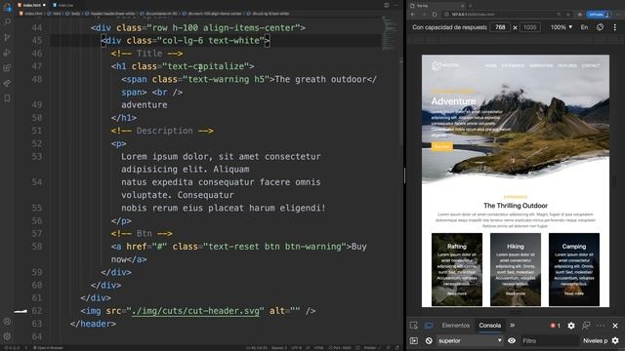The height and width of the screenshot is (351, 625).
Task: Select the index.html editor tab
Action: [31, 5]
